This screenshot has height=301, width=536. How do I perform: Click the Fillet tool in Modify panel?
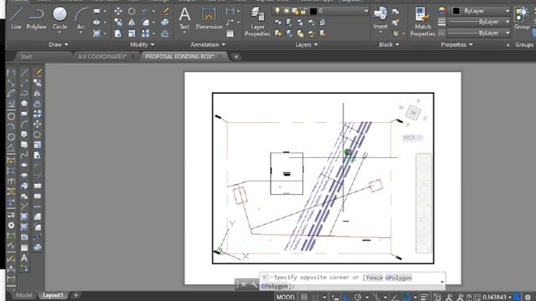[x=146, y=23]
